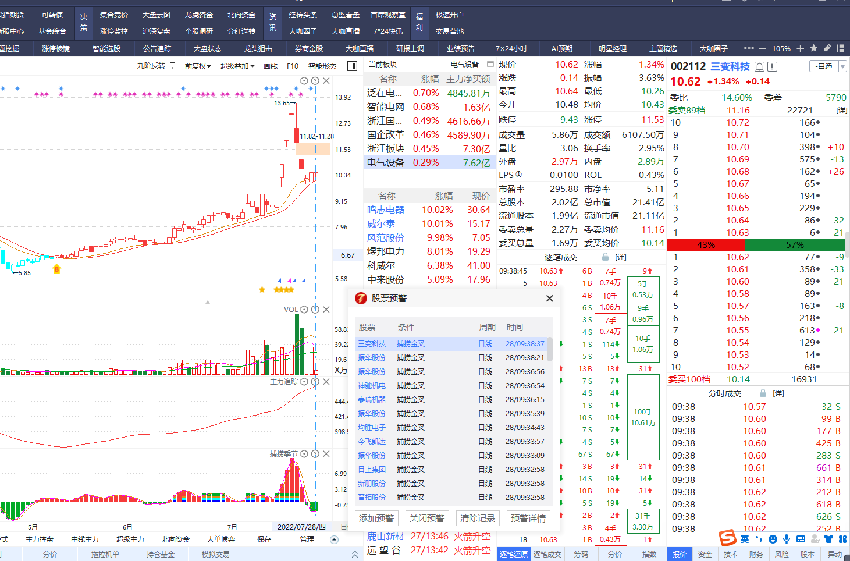Screen dimensions: 850x561
Task: Click 神驰机电 link in alert list
Action: pos(372,386)
